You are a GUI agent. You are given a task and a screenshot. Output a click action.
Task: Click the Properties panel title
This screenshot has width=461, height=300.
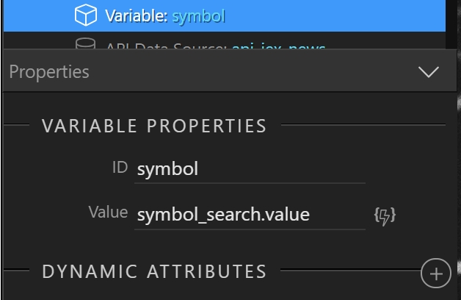[49, 71]
